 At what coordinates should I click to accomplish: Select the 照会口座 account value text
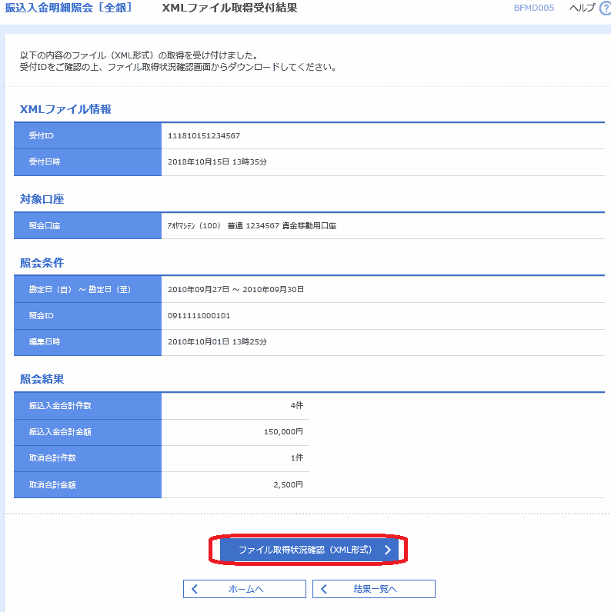[x=252, y=226]
